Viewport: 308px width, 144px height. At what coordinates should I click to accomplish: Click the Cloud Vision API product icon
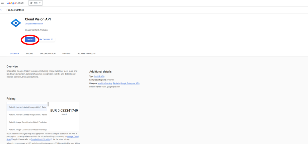pyautogui.click(x=16, y=23)
